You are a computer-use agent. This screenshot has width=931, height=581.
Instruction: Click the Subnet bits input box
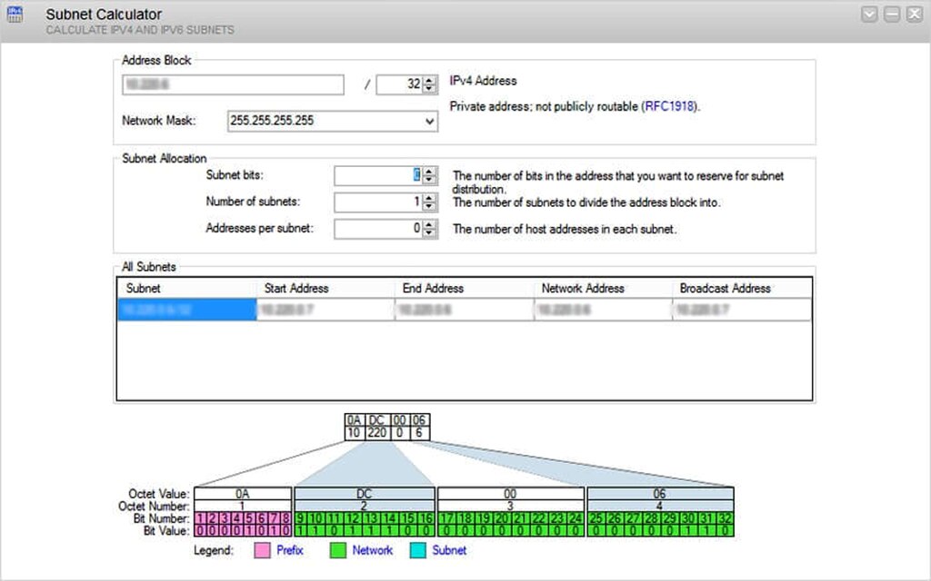(x=377, y=175)
